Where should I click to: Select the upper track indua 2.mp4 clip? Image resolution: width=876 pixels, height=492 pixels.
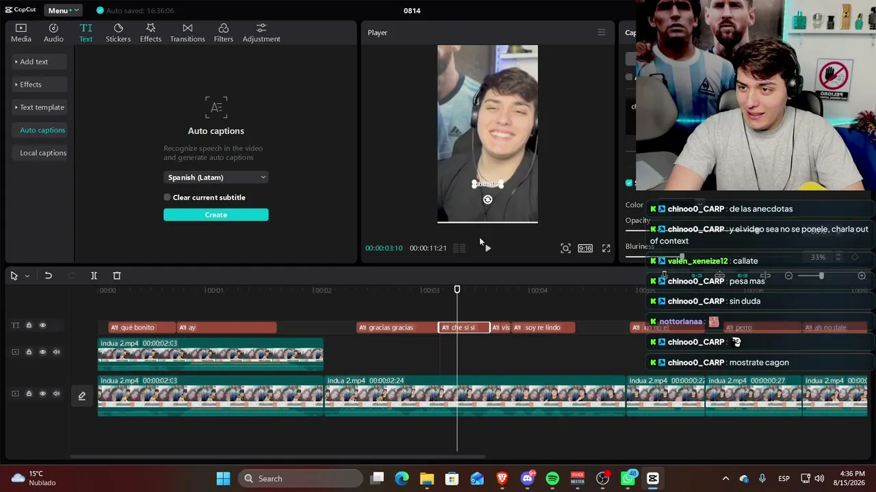coord(210,354)
